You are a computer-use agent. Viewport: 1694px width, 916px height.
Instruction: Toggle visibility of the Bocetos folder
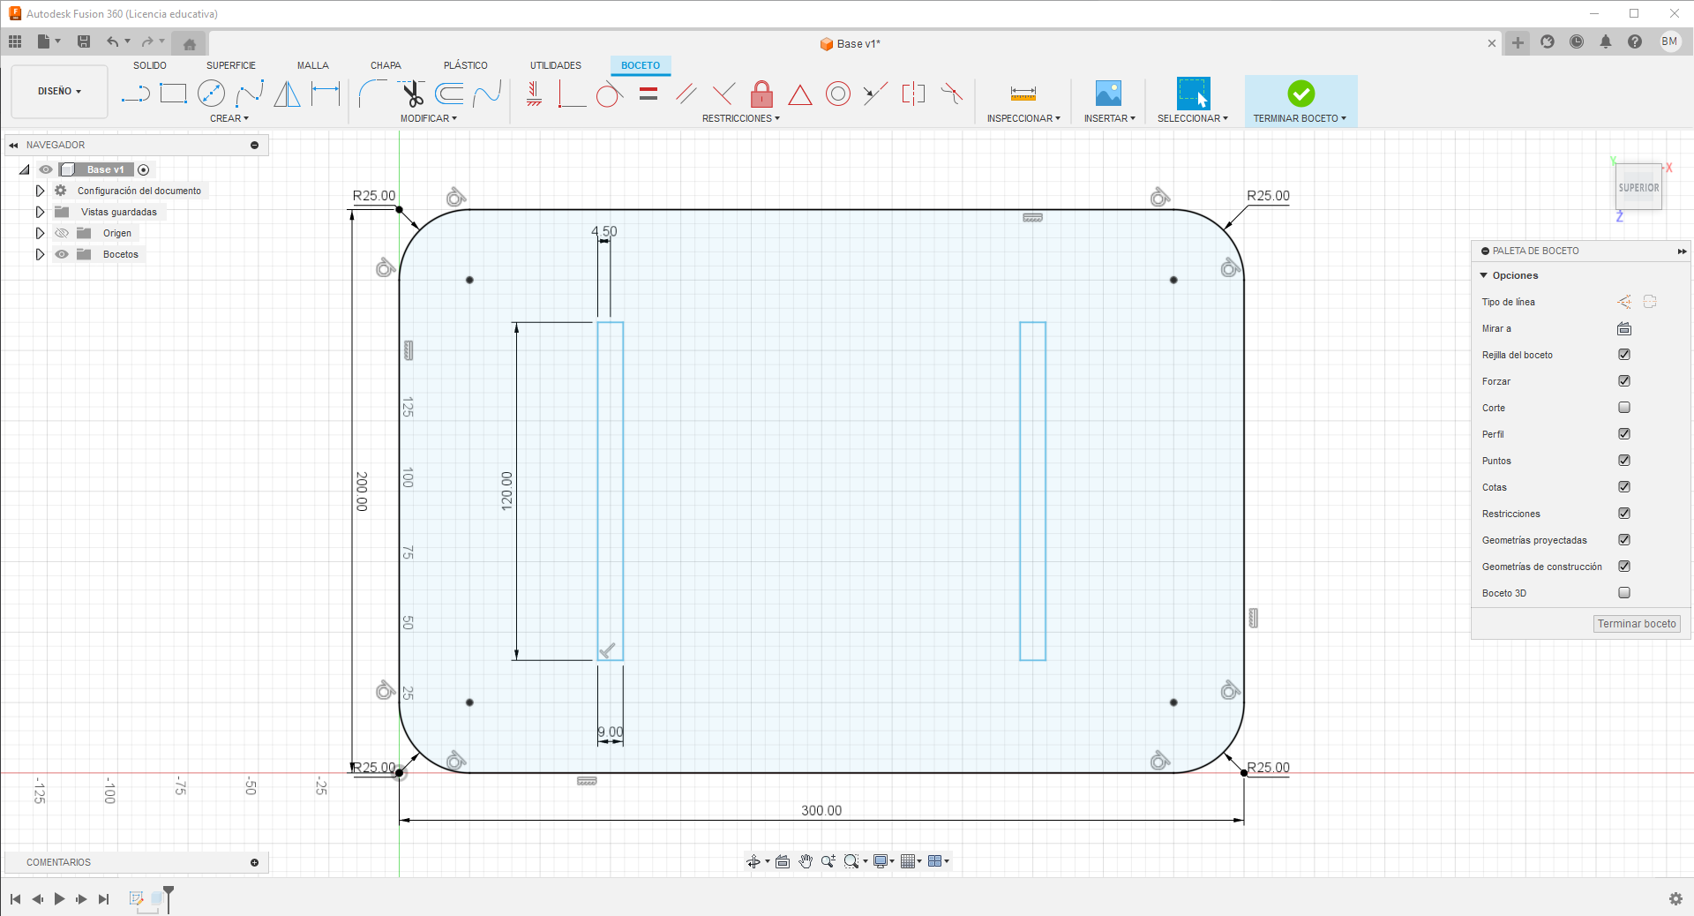tap(62, 254)
